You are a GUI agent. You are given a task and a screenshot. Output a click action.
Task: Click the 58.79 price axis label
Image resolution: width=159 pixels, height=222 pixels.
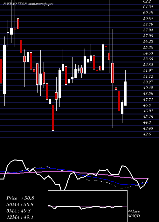click(148, 24)
